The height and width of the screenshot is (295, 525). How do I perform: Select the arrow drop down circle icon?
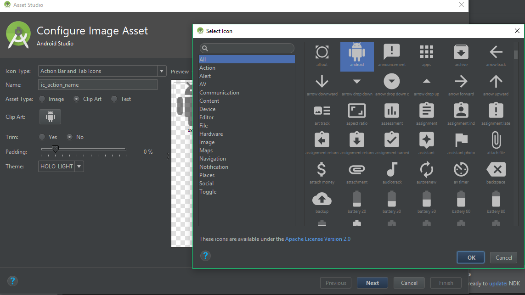pyautogui.click(x=392, y=86)
